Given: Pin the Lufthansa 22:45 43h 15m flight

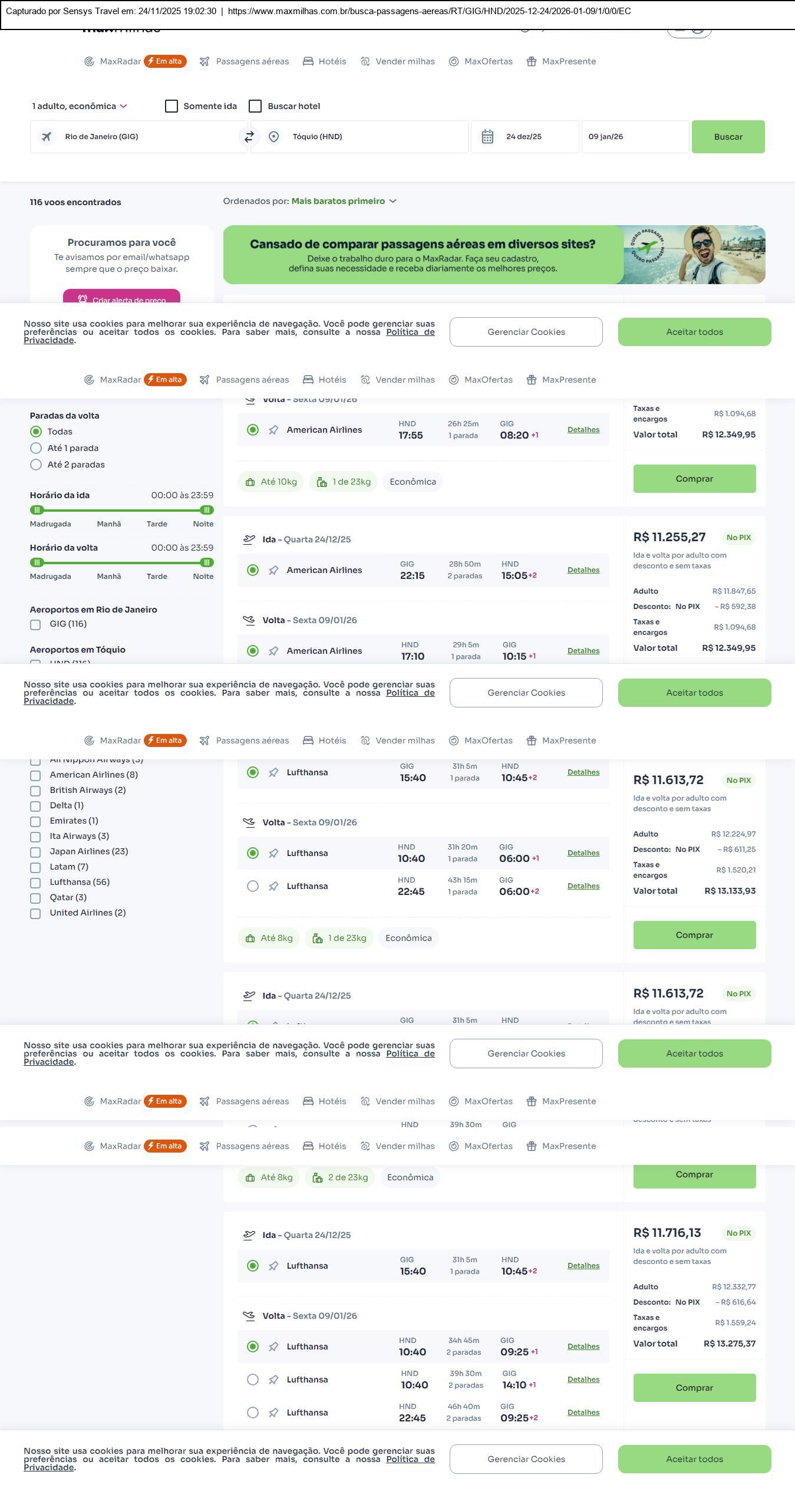Looking at the screenshot, I should (273, 887).
